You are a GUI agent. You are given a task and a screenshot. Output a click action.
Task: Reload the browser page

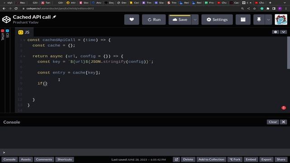(x=16, y=9)
